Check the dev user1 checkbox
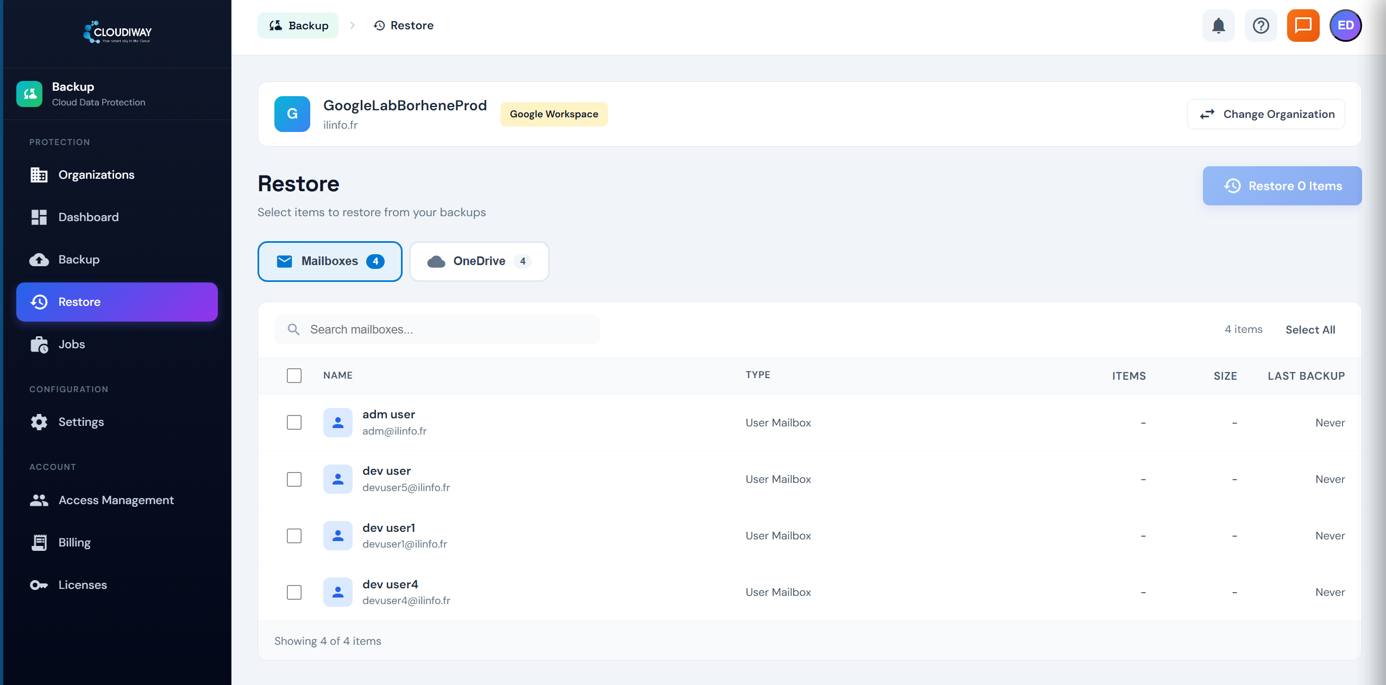This screenshot has height=685, width=1386. point(294,536)
